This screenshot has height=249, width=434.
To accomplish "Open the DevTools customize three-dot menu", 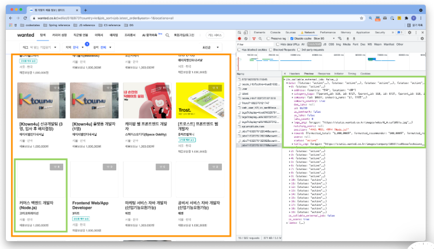I will tap(416, 33).
